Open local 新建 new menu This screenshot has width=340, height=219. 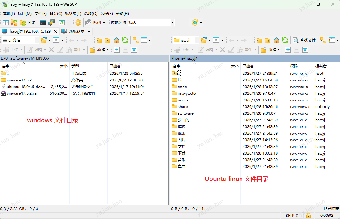(99, 50)
